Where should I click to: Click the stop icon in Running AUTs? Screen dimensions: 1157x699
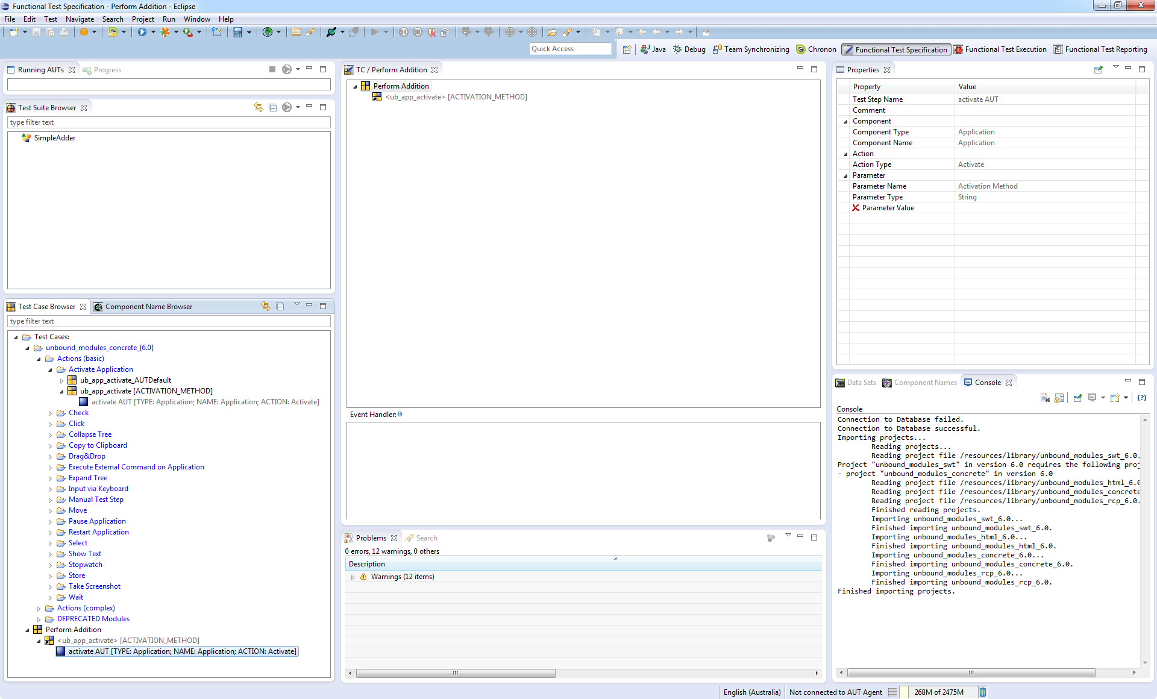(272, 69)
